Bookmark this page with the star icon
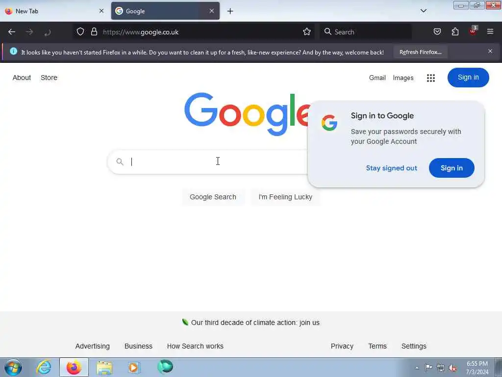This screenshot has width=502, height=377. click(307, 32)
